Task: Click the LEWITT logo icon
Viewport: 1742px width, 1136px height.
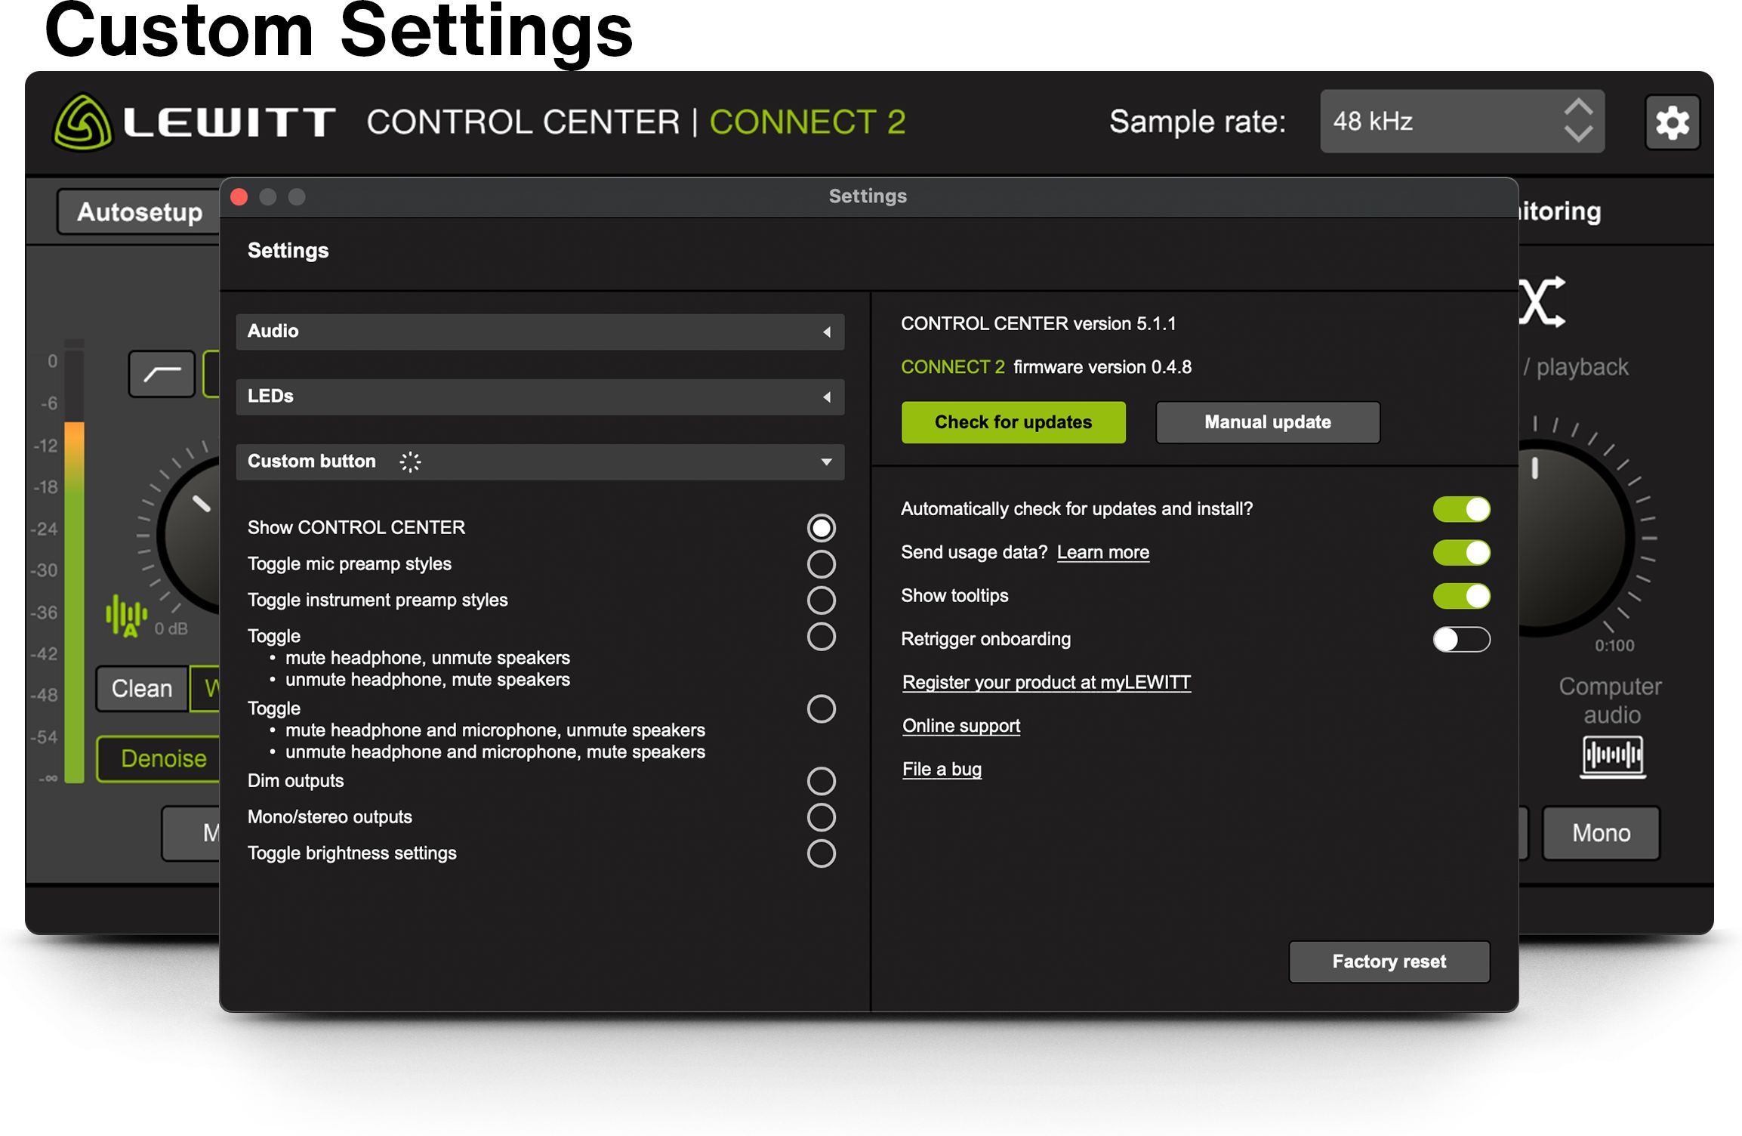Action: (x=83, y=123)
